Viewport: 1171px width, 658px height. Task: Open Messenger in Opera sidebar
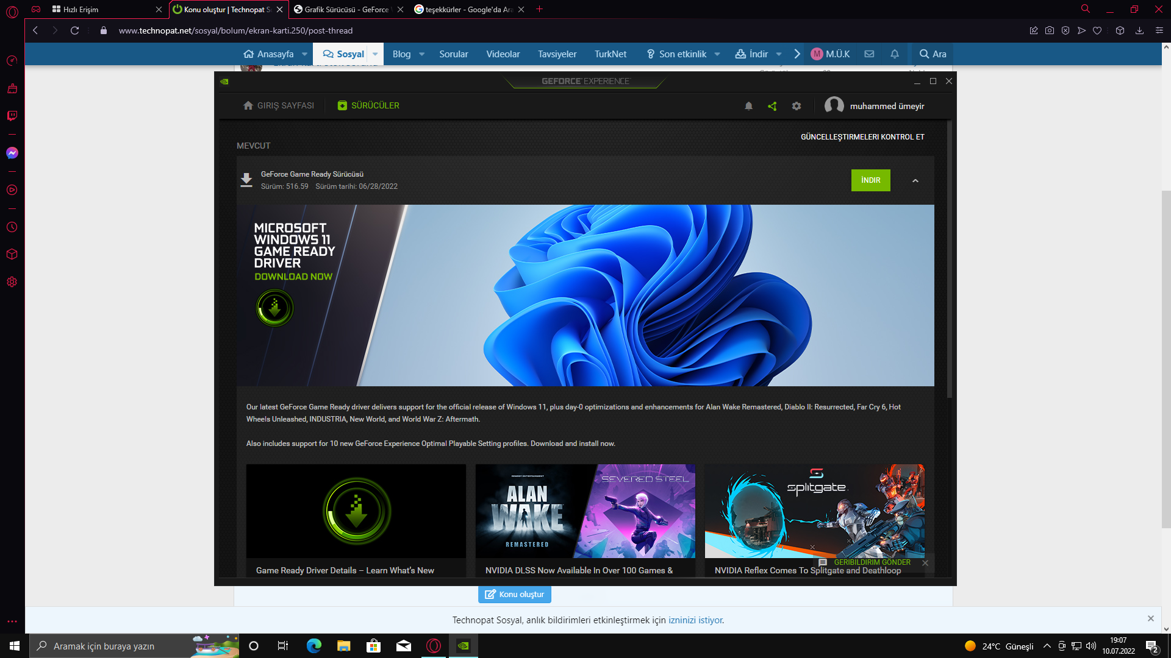point(12,153)
